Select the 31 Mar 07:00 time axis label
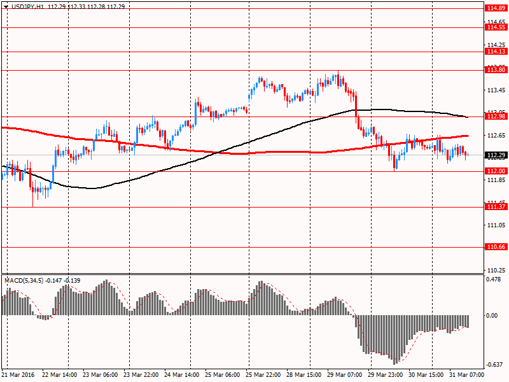Viewport: 509px width, 382px height. click(x=467, y=374)
